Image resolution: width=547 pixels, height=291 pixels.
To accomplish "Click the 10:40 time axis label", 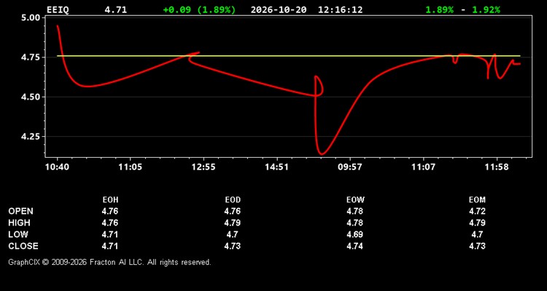I will pos(57,167).
